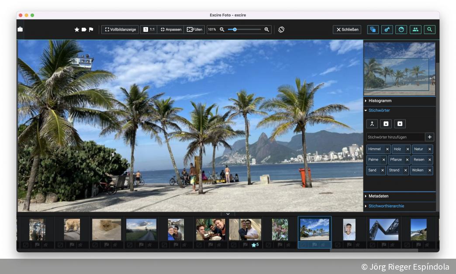Open the face recognition tool
Screen dimensions: 456x274
400,29
